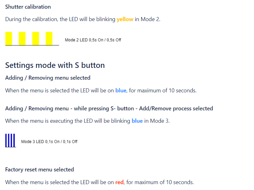Click the second yellow bar in the LED diagram

[22, 38]
